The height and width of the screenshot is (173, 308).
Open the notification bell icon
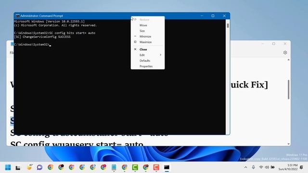302,167
